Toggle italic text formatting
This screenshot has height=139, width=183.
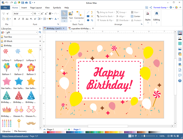coord(19,19)
